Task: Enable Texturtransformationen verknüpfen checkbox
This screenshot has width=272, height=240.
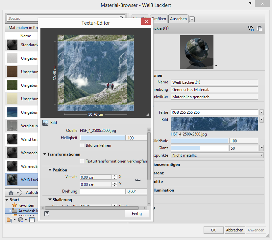Action: 82,161
